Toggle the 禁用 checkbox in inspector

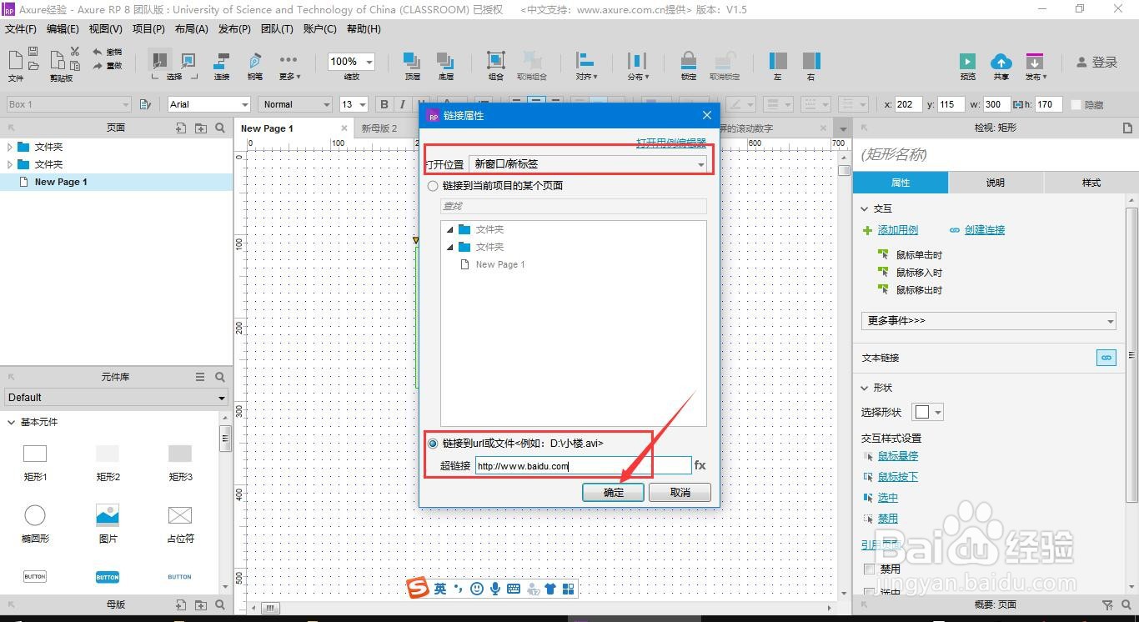[x=870, y=569]
